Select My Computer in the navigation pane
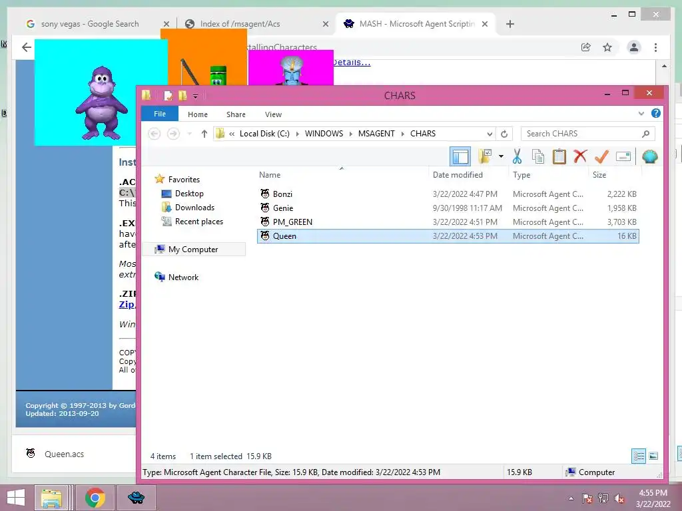Image resolution: width=682 pixels, height=511 pixels. pos(194,249)
